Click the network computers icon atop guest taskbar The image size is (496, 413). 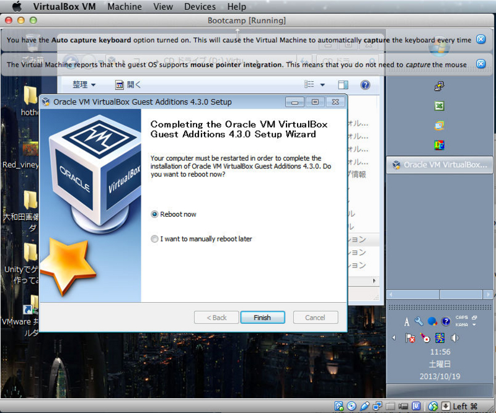[439, 85]
